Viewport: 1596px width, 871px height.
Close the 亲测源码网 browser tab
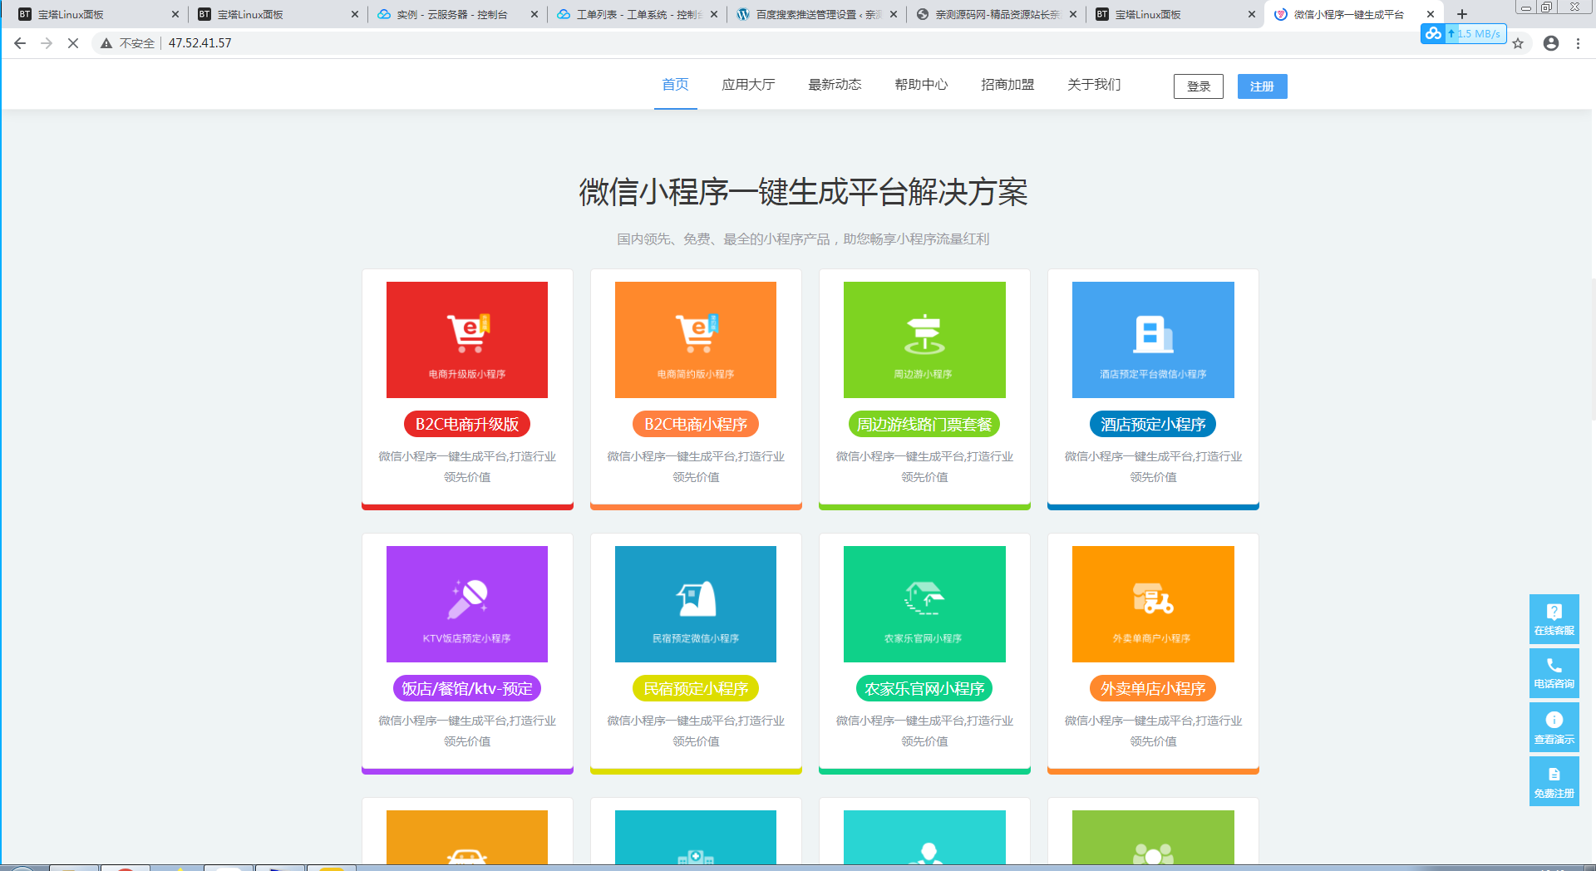click(x=1072, y=14)
